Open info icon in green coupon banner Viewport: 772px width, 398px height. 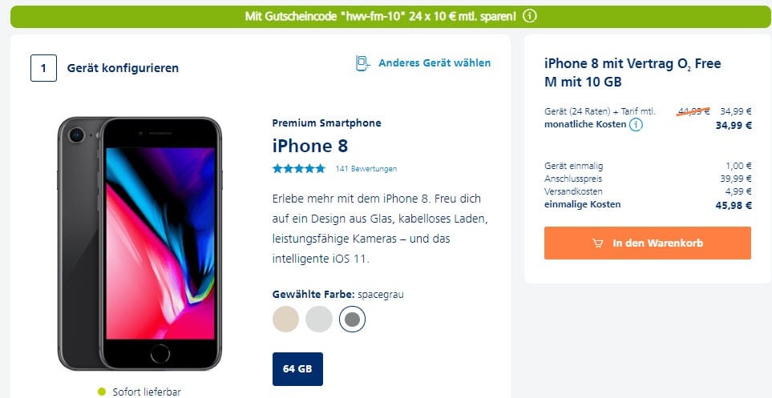pos(529,16)
